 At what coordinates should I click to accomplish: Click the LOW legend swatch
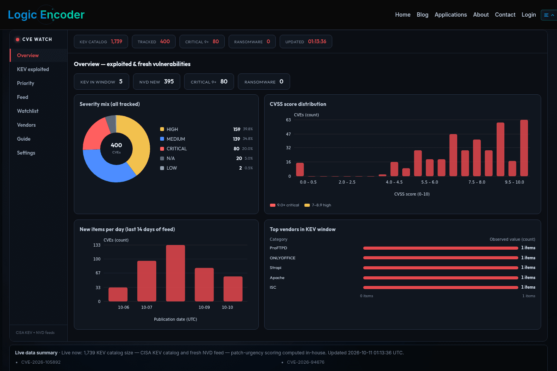pos(162,168)
